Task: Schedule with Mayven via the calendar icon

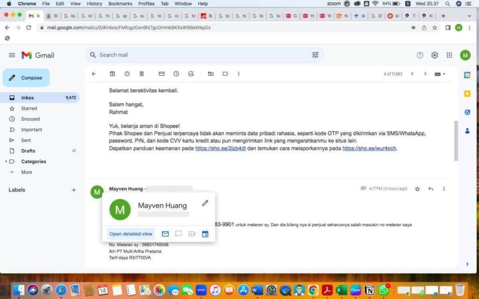Action: [x=205, y=234]
